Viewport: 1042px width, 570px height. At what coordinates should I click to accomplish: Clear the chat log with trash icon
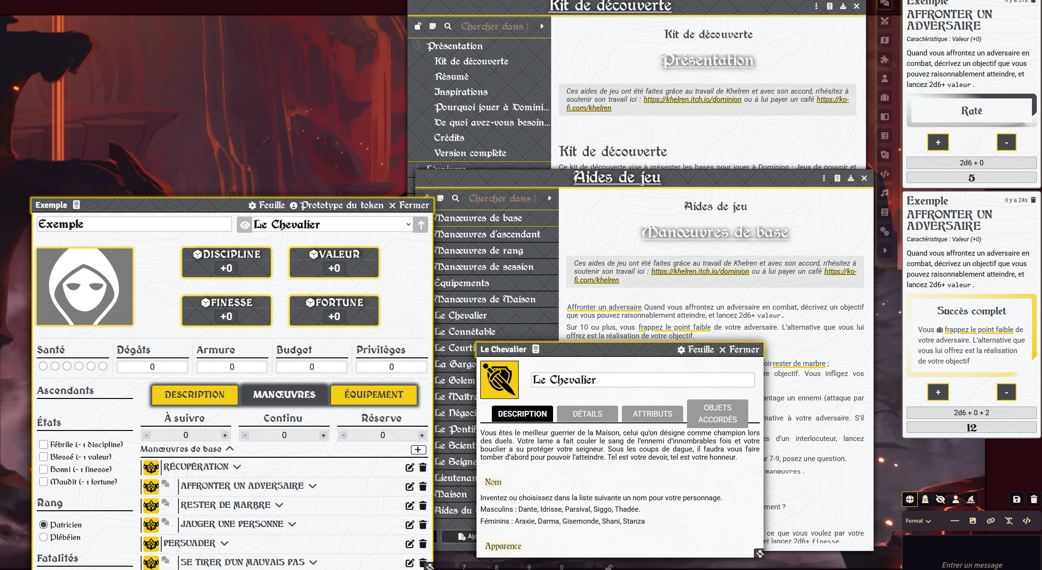(1034, 499)
